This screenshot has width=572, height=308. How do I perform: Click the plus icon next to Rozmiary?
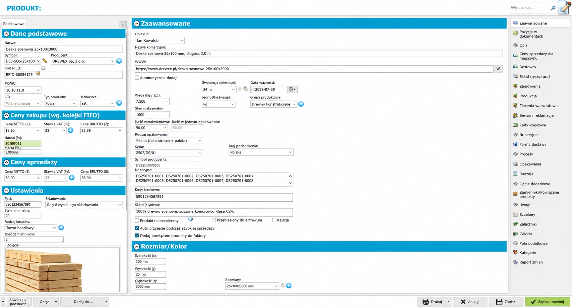(x=289, y=286)
